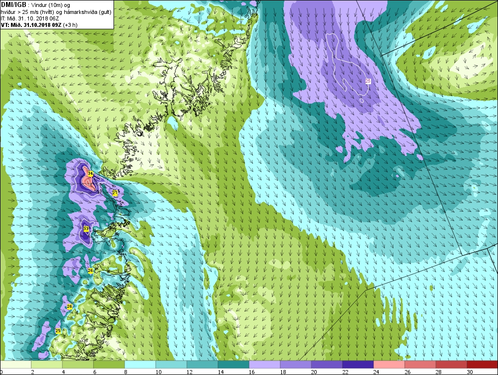498x375 pixels.
Task: Pick the 4–6 m/s green legend swatch
Action: (x=78, y=365)
